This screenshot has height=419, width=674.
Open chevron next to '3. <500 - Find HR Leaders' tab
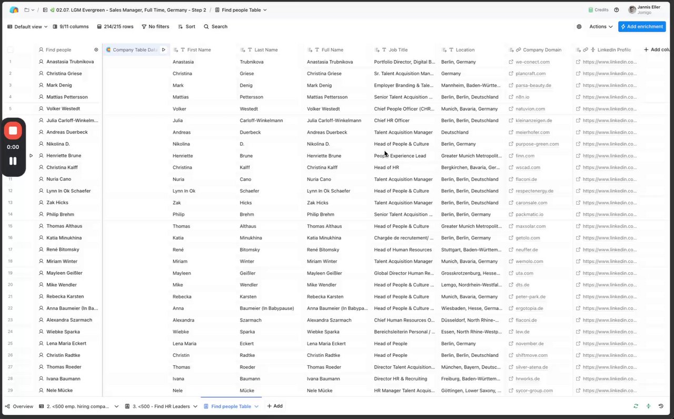pyautogui.click(x=195, y=406)
